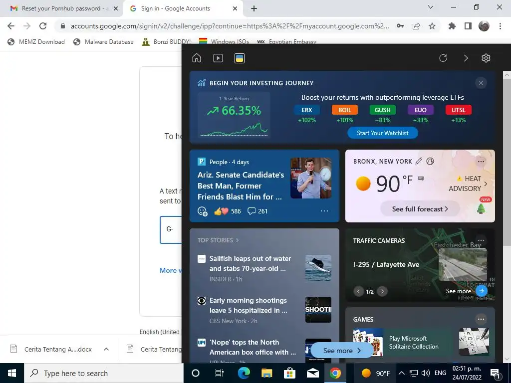Play Microsoft Solitaire Collection
Viewport: 511px width, 383px height.
click(414, 342)
